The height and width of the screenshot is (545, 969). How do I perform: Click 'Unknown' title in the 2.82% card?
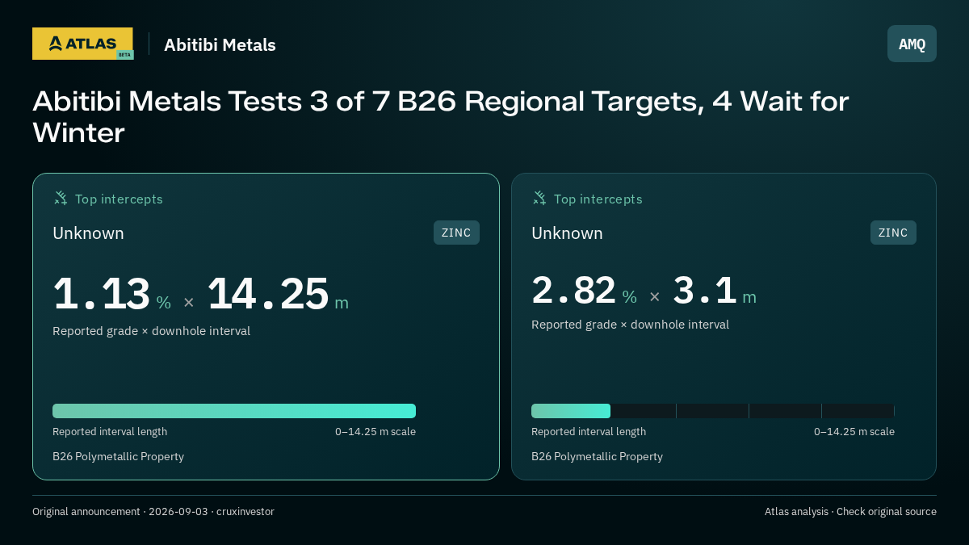pos(567,233)
